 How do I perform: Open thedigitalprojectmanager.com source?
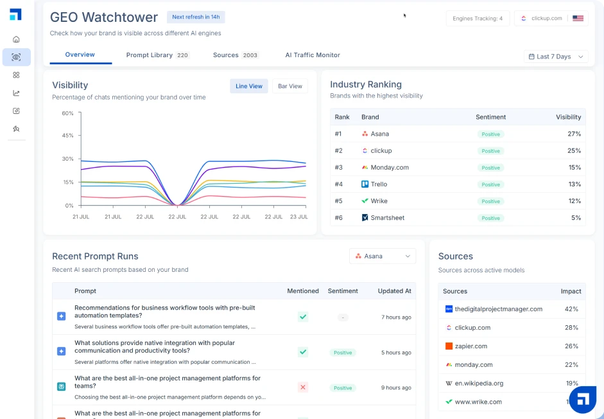[x=512, y=309]
